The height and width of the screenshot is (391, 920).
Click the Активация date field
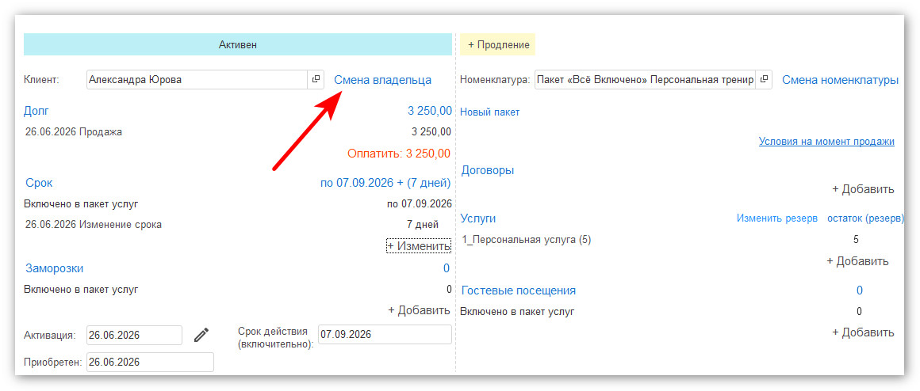[x=134, y=336]
